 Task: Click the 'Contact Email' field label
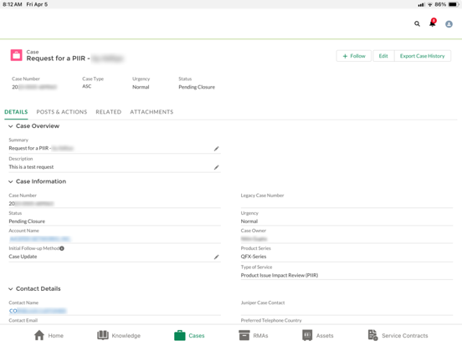click(x=23, y=320)
